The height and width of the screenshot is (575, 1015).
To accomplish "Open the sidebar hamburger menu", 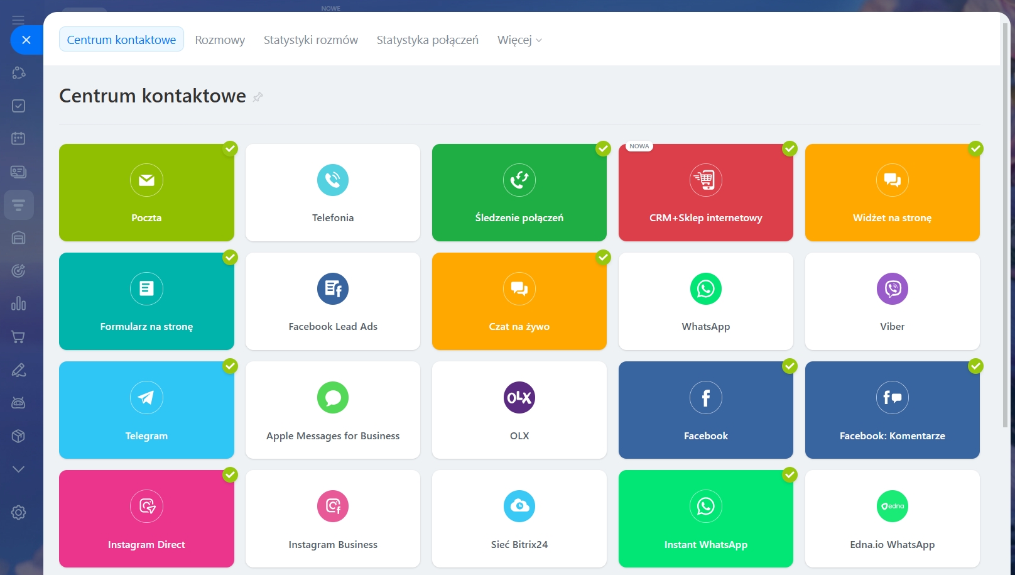I will tap(18, 20).
